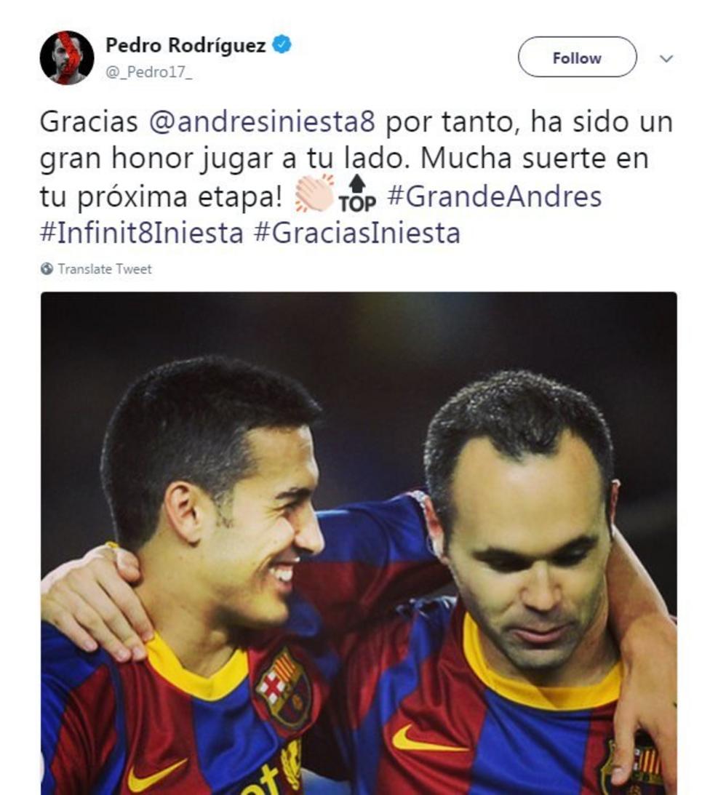The width and height of the screenshot is (710, 795).
Task: Click the Barcelona crest on left player's jersey
Action: point(284,689)
